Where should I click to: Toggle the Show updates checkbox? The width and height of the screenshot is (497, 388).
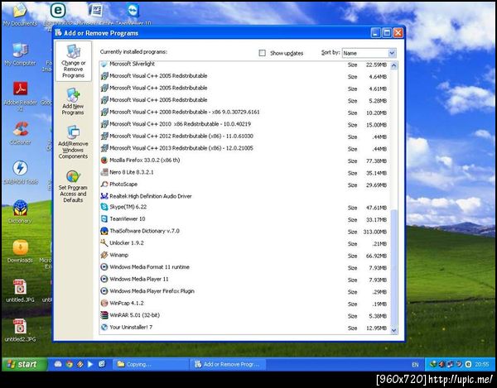(x=262, y=53)
